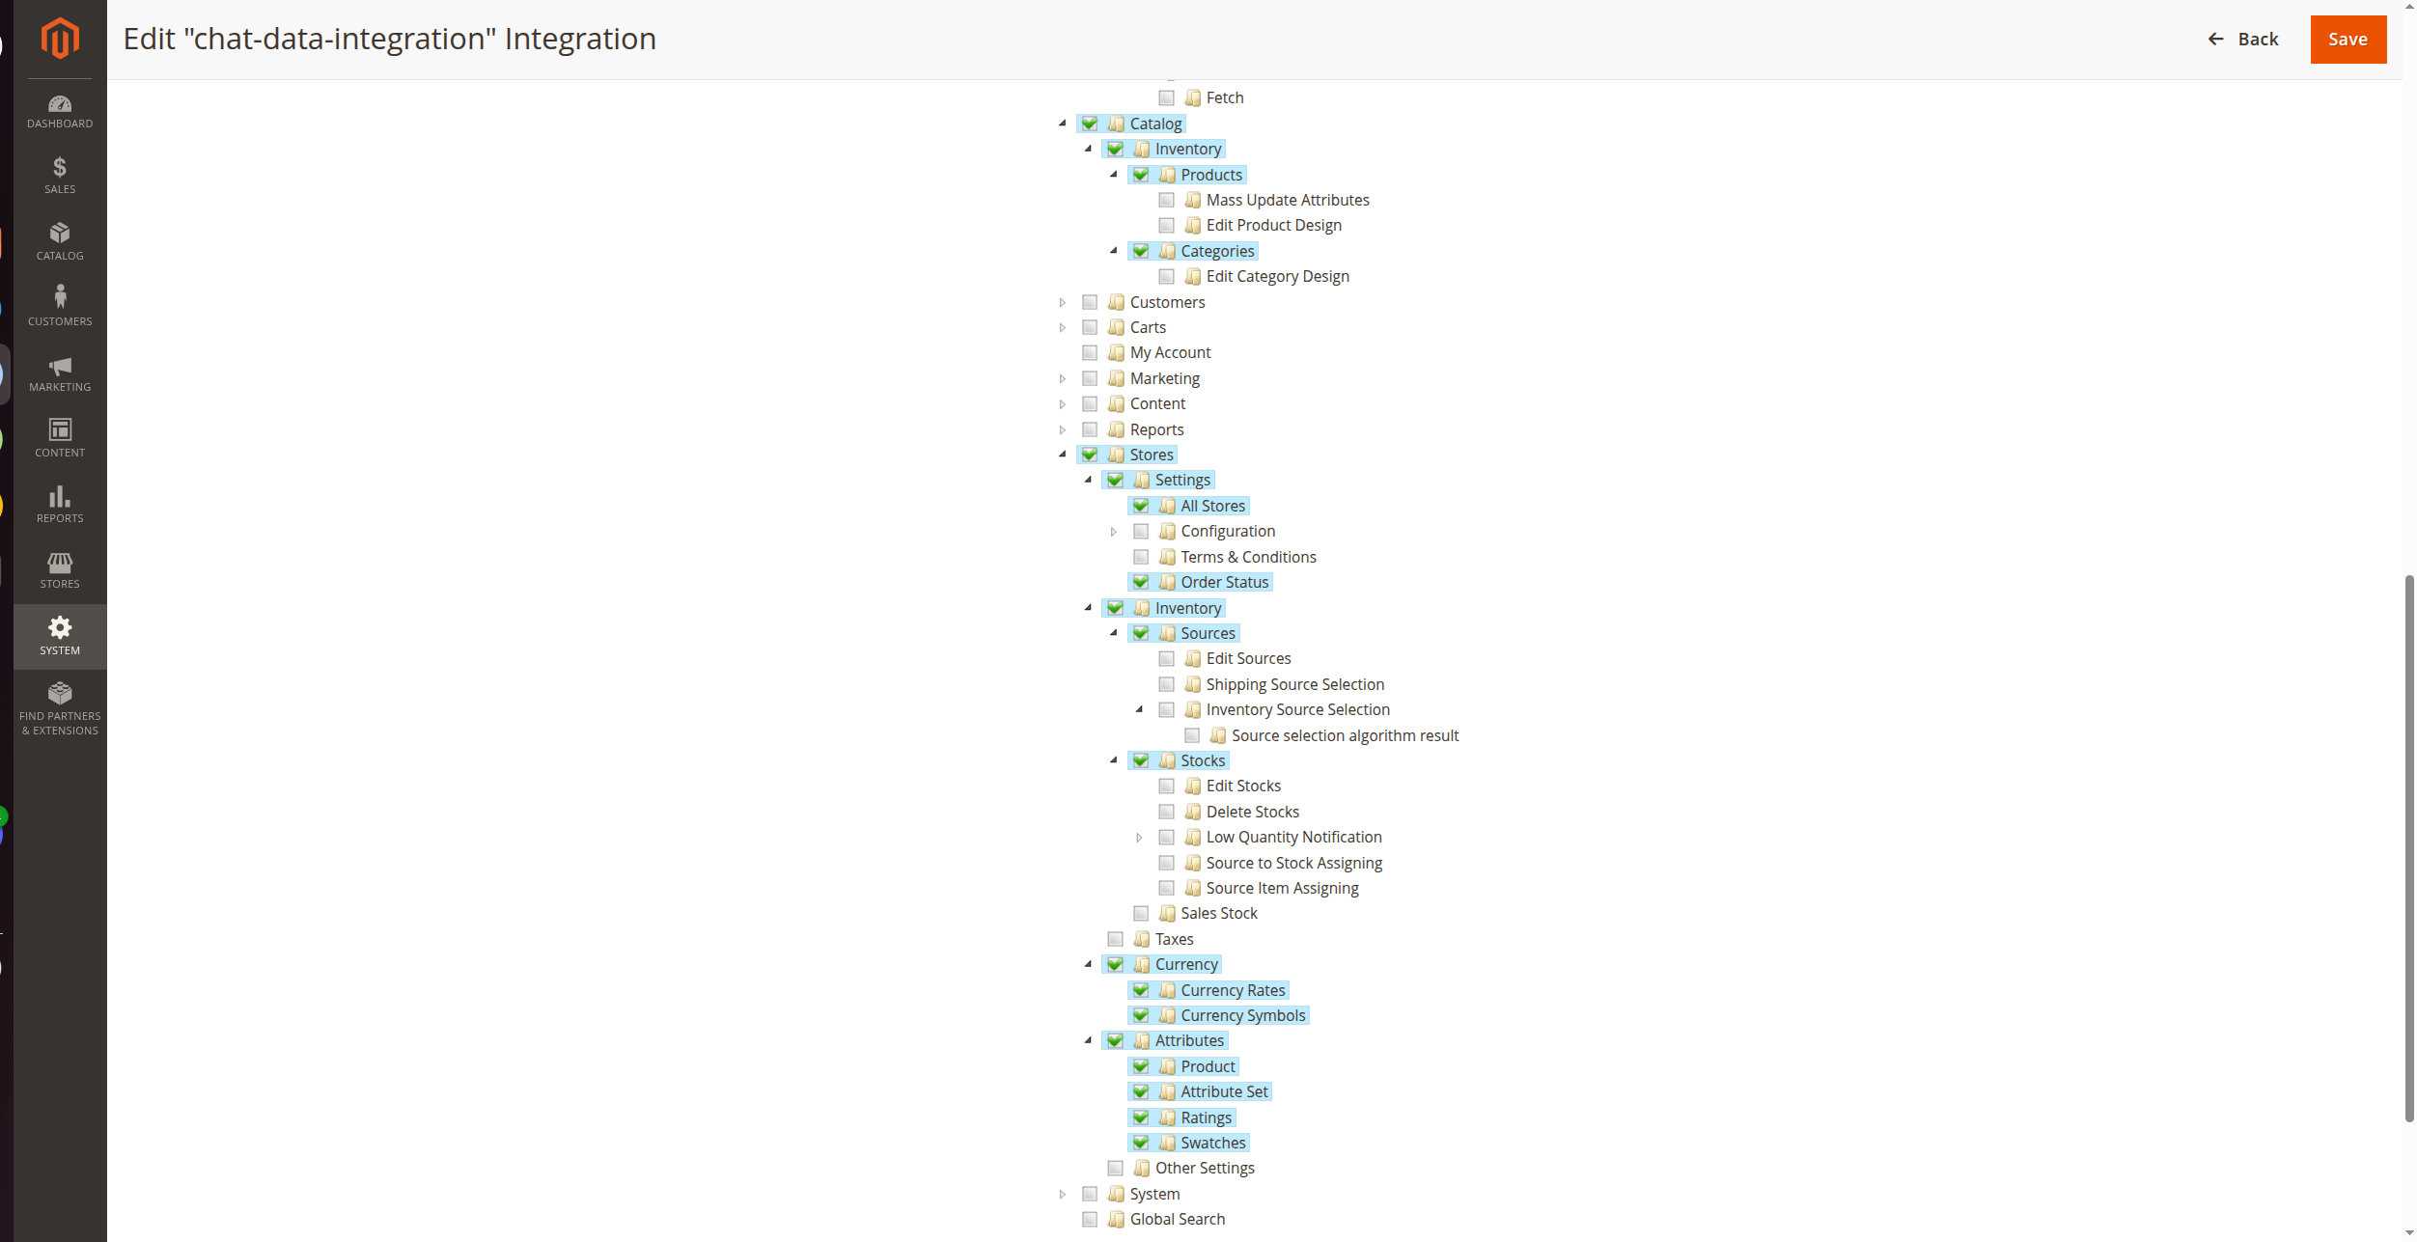Enable the Mass Update Attributes checkbox
Screen dimensions: 2417x1242
pos(1166,200)
